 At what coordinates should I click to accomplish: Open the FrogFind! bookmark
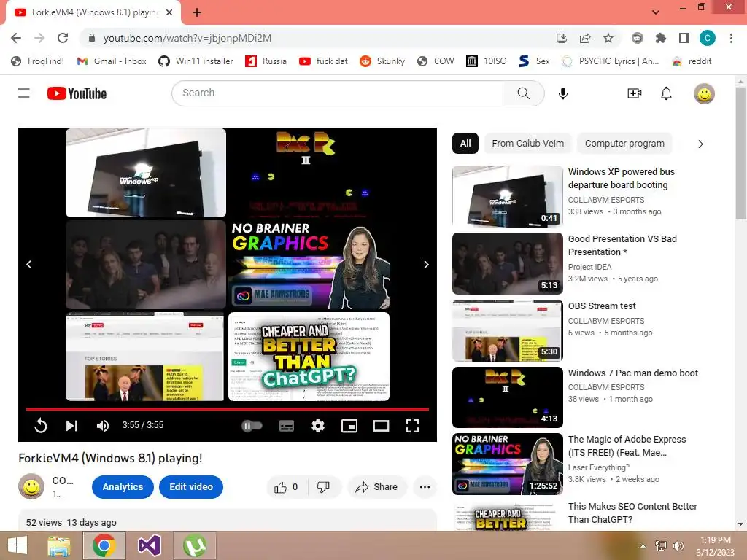pyautogui.click(x=38, y=61)
